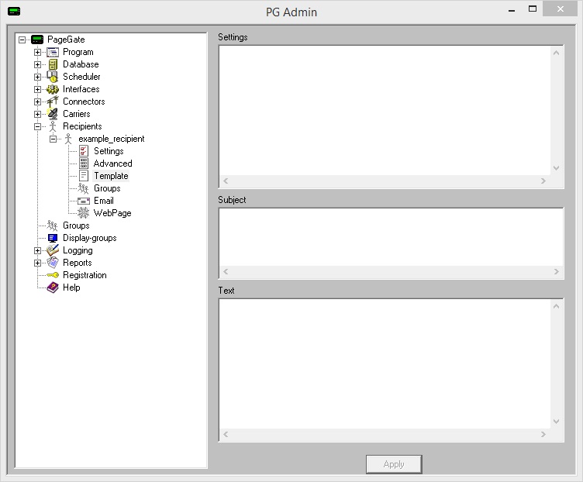Click inside the Text message box
Image resolution: width=583 pixels, height=482 pixels.
[385, 363]
